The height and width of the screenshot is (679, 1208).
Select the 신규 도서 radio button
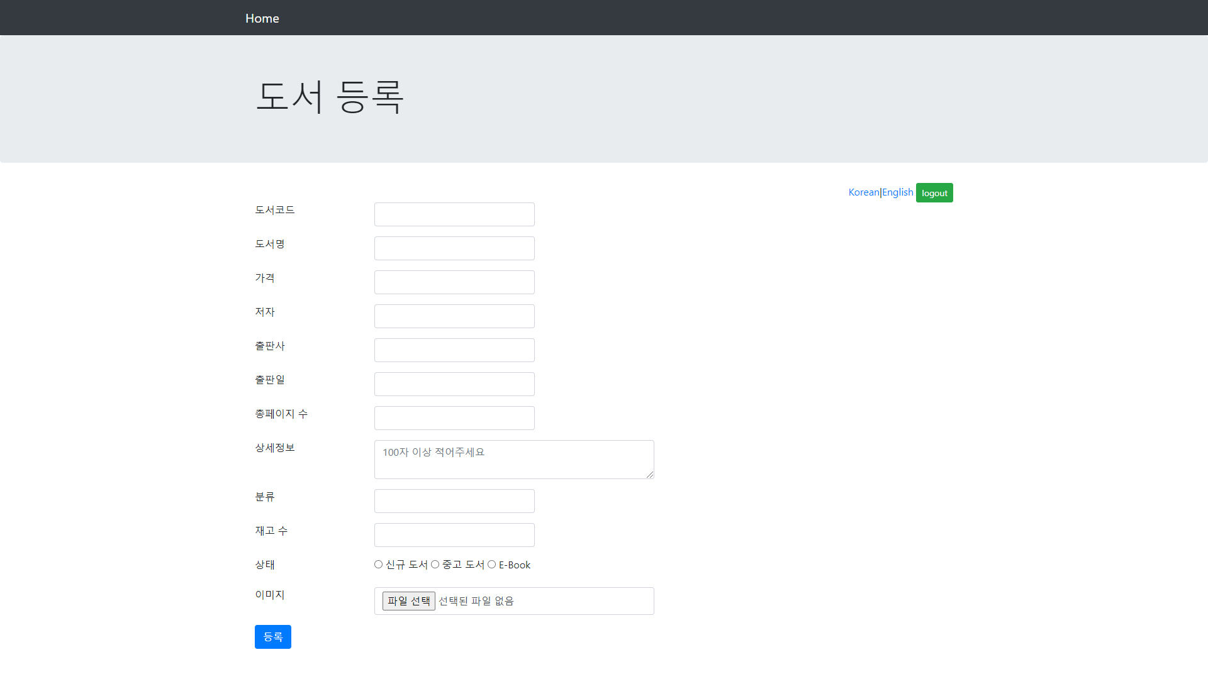378,565
